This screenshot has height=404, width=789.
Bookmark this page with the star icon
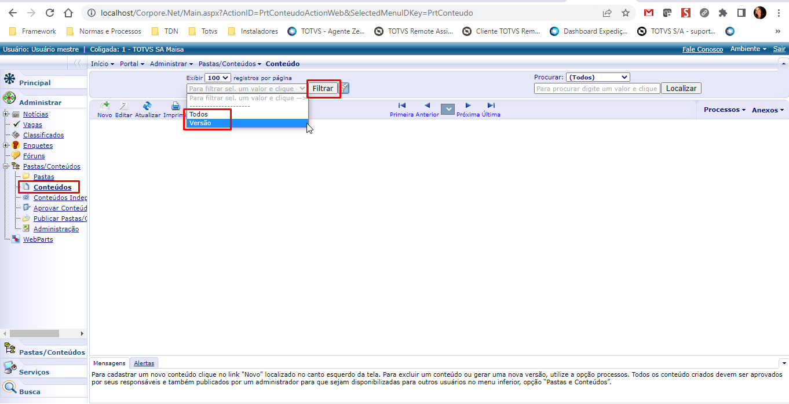click(626, 13)
